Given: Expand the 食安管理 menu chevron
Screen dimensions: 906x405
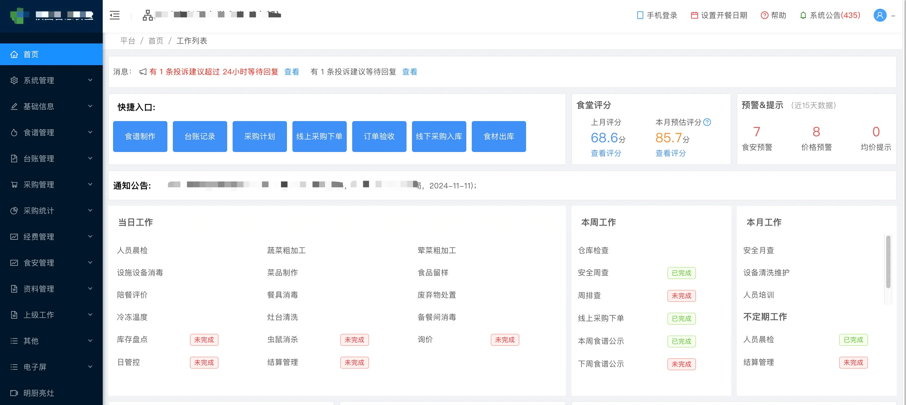Looking at the screenshot, I should click(x=90, y=262).
